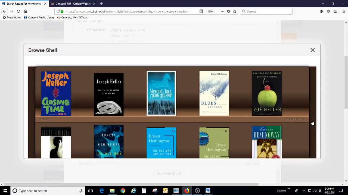This screenshot has width=348, height=195.
Task: Open Winter's Tale by Mark Helprin
Action: point(161,93)
